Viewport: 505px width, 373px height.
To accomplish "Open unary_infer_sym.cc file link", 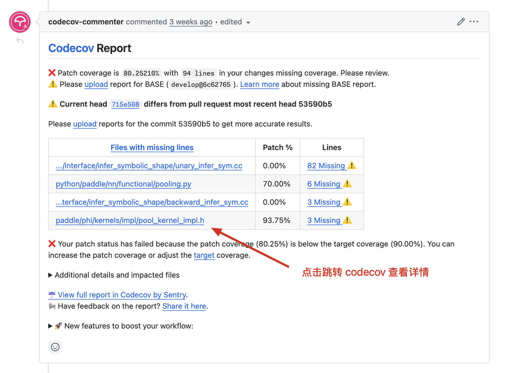I will [x=149, y=166].
